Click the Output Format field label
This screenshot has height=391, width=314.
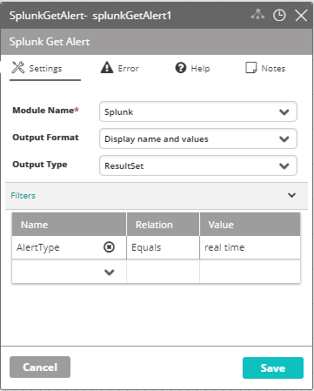click(x=45, y=138)
